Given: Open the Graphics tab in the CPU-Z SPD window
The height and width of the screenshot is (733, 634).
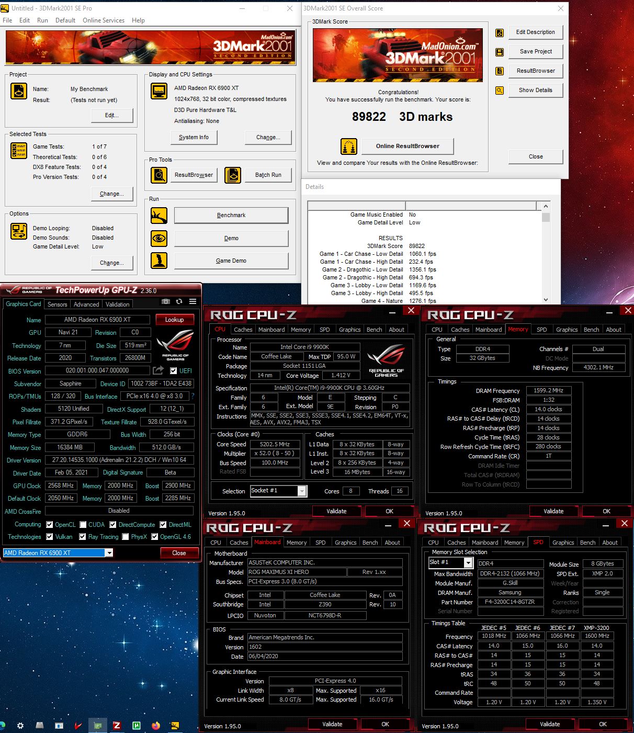Looking at the screenshot, I should point(563,543).
